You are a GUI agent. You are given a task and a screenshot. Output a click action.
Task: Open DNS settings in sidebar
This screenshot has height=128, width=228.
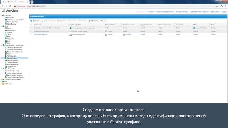(x=9, y=37)
